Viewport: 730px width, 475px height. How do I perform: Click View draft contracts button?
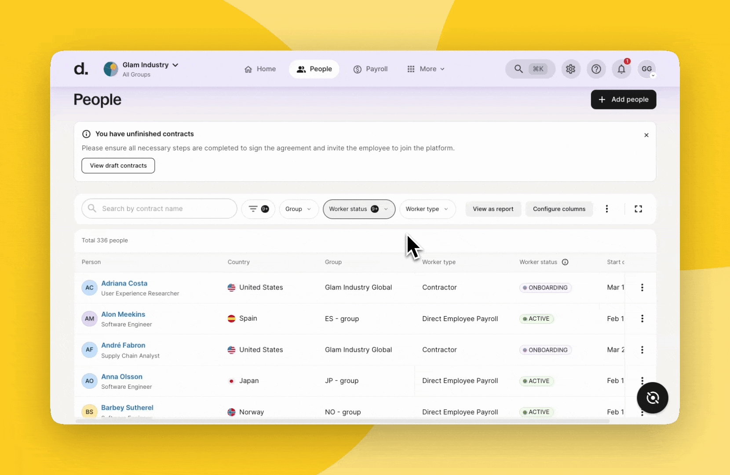click(118, 166)
